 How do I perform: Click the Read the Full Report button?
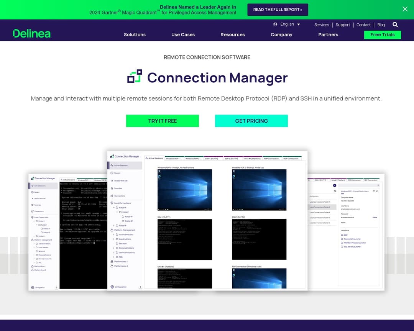click(278, 10)
